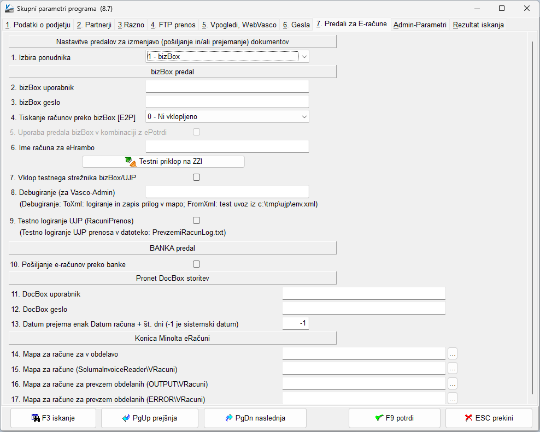Open the Izbira ponudnika dropdown
The image size is (540, 432).
227,56
